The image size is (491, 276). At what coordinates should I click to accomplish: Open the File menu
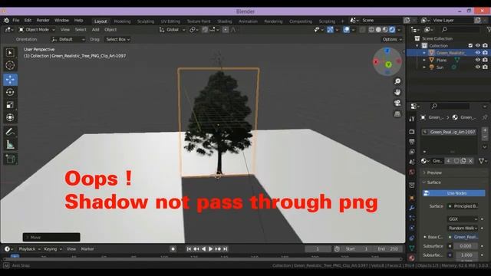[15, 21]
